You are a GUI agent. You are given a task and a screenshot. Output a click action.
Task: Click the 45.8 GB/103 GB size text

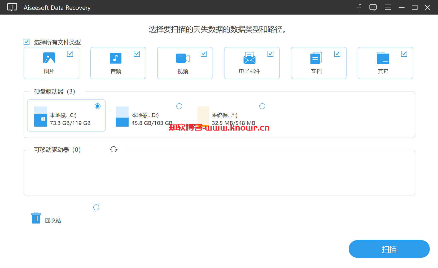point(152,123)
